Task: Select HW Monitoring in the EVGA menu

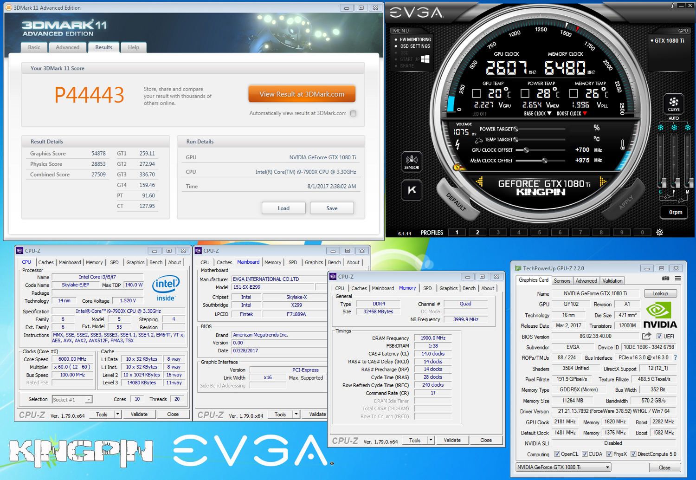Action: [x=415, y=39]
